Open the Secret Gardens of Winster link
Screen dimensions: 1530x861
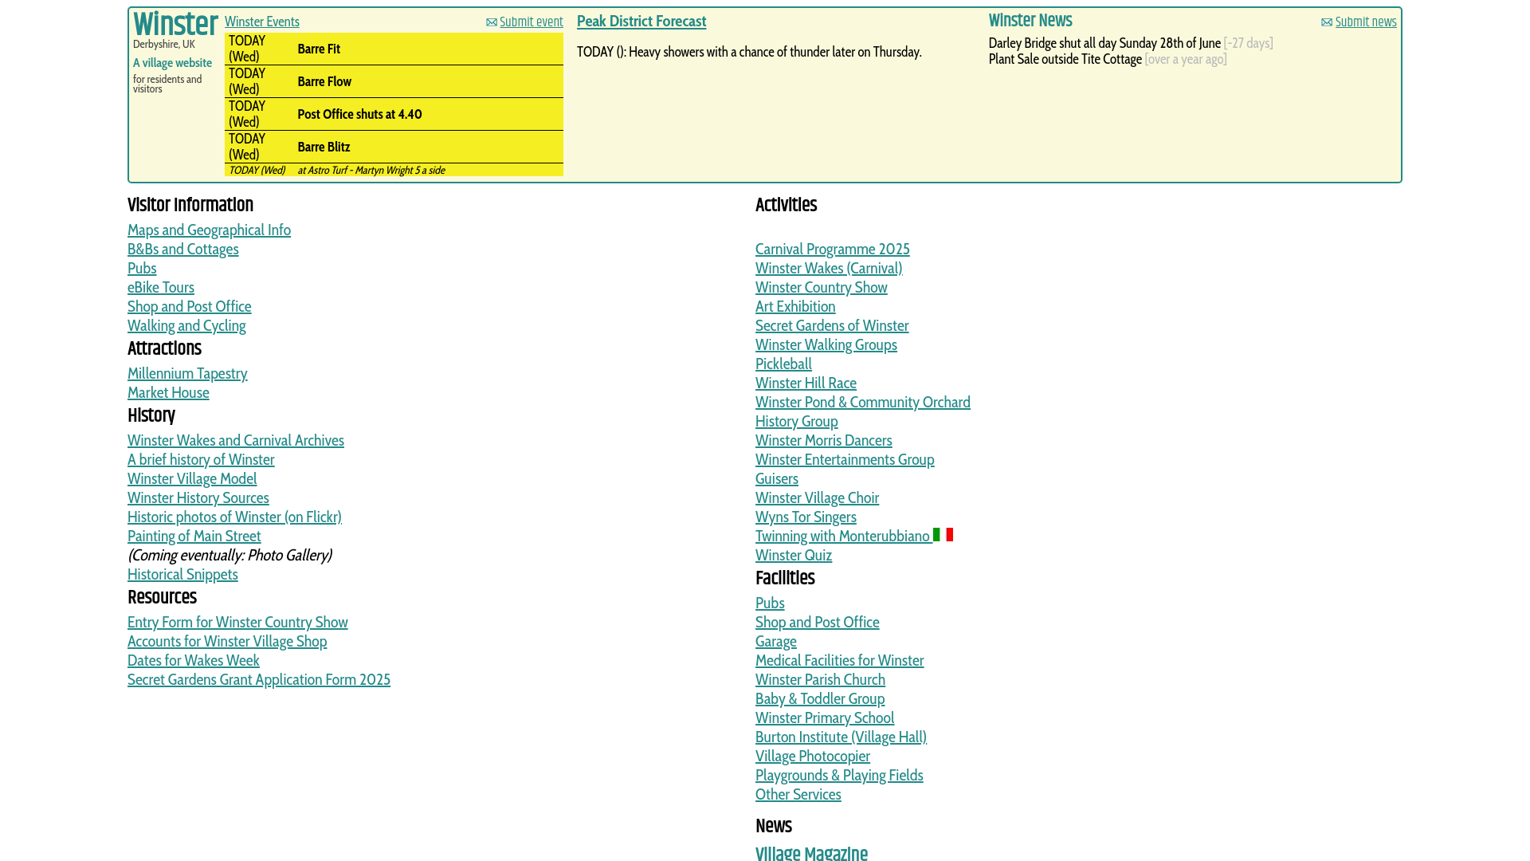click(832, 325)
